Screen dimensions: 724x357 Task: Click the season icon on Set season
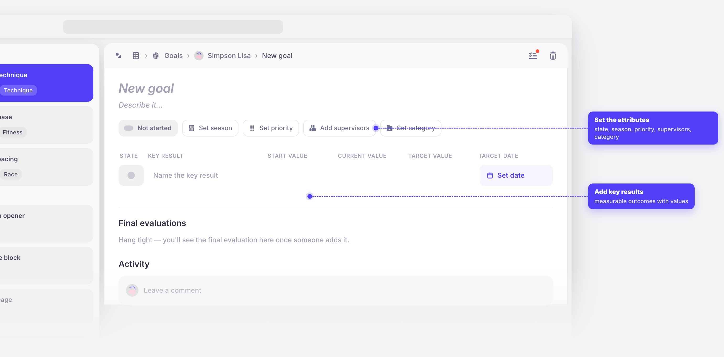(191, 128)
